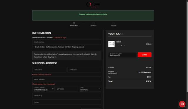188x109 pixels.
Task: Focus the First name field
Action: coord(49,70)
